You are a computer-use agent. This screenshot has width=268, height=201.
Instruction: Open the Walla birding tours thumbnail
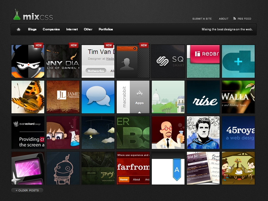pos(238,97)
